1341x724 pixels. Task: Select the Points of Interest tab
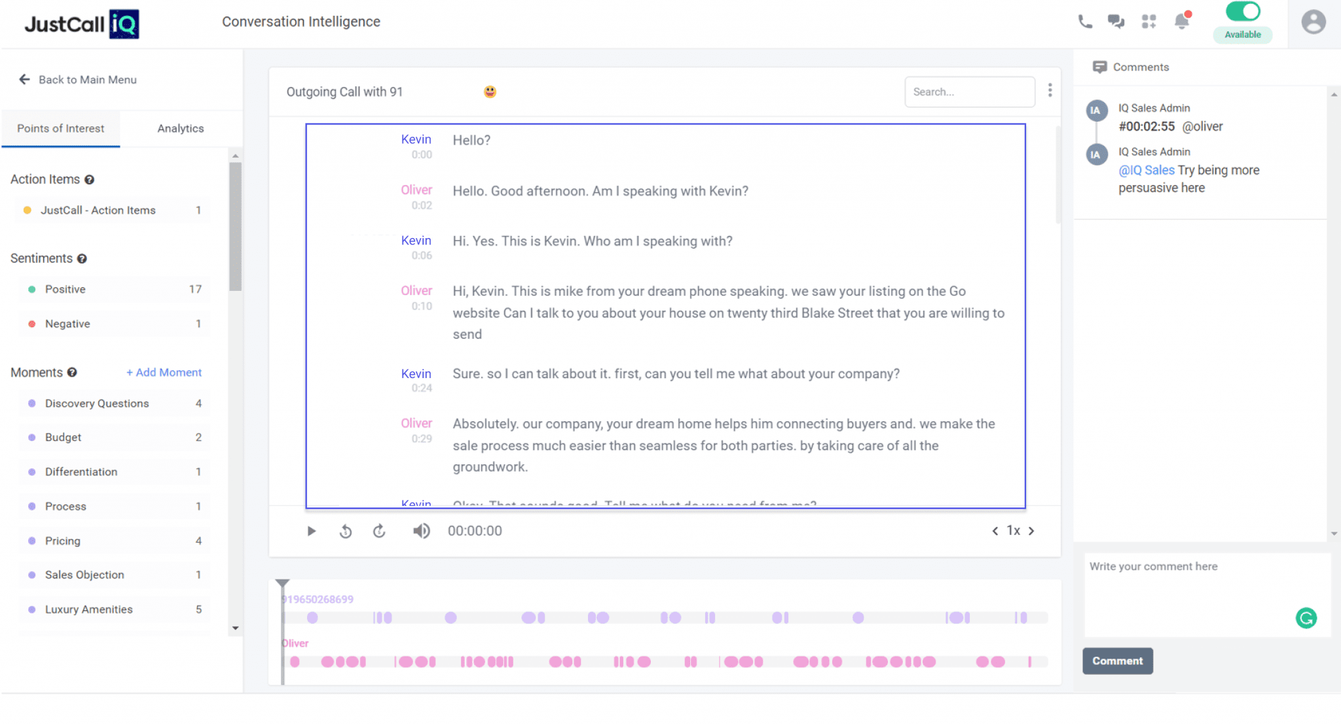click(x=61, y=128)
